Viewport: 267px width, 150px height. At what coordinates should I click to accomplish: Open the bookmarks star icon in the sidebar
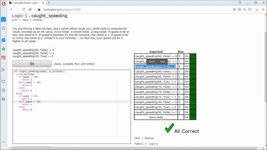(3, 28)
